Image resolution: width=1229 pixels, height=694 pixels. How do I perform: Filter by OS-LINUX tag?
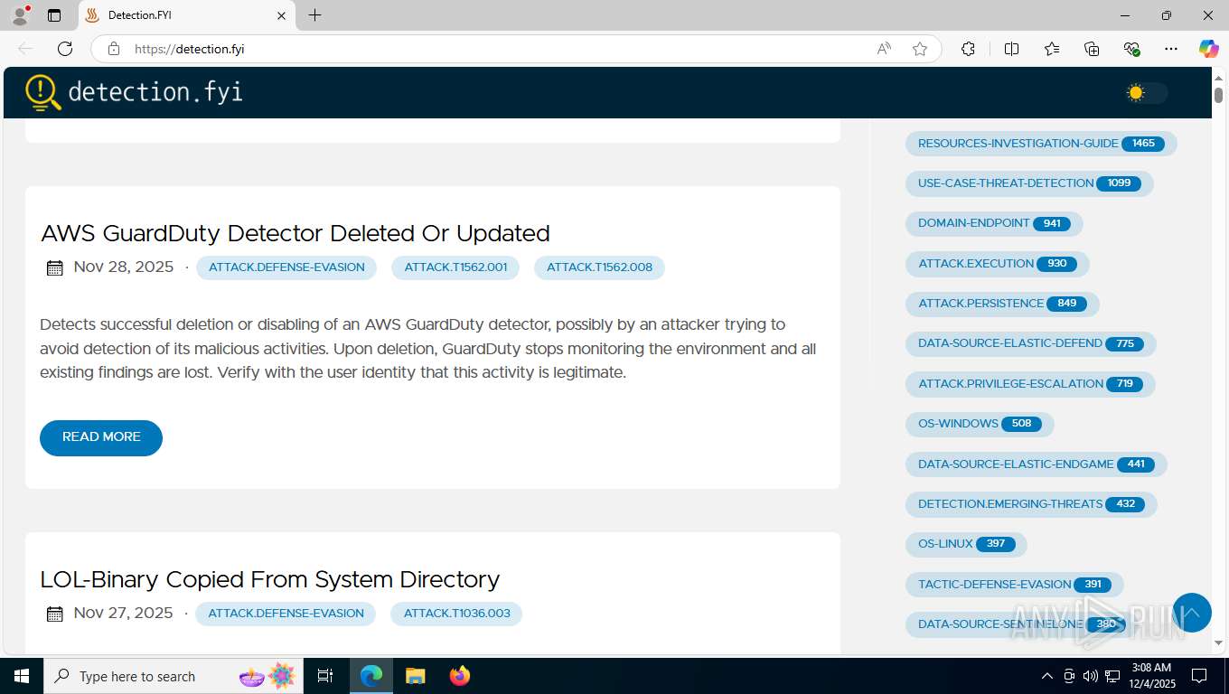966,544
